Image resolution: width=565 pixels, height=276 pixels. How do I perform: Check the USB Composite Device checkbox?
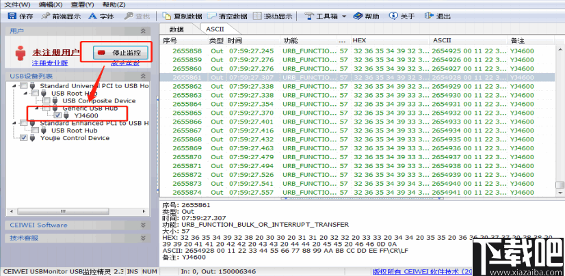[x=46, y=100]
